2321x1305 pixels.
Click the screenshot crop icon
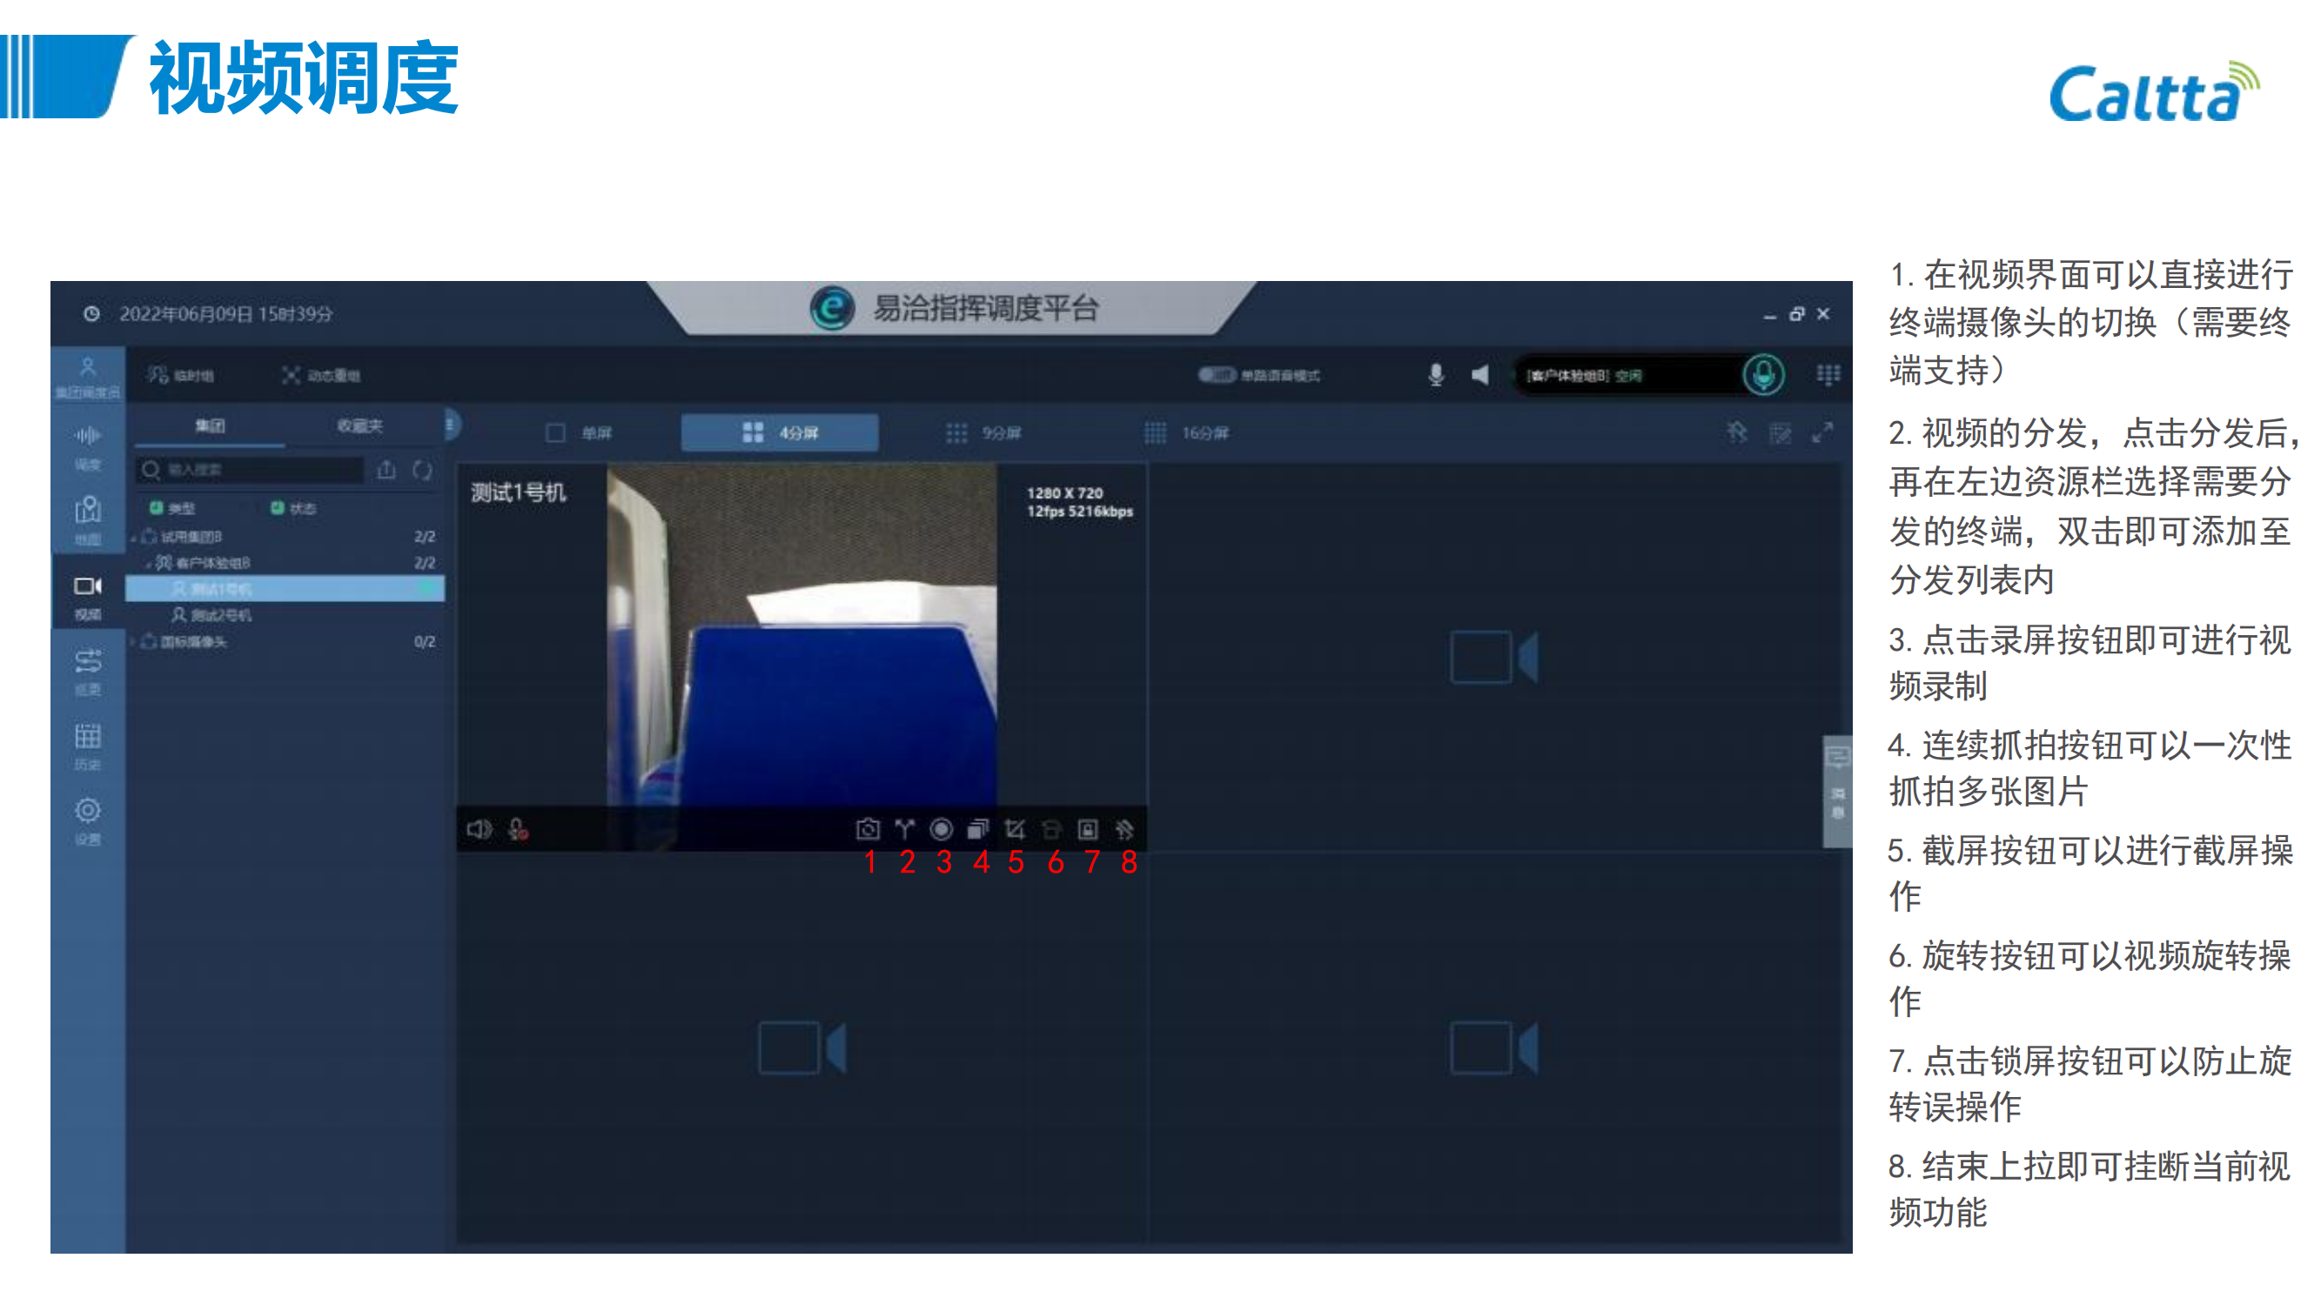[x=1016, y=828]
